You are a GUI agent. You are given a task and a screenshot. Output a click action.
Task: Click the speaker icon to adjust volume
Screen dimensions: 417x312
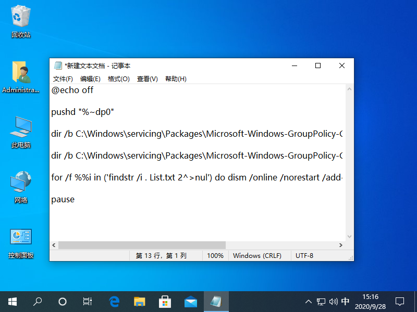click(333, 302)
